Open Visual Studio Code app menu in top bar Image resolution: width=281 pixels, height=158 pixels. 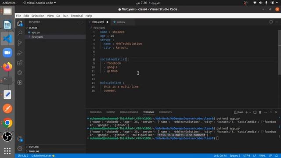(x=39, y=3)
